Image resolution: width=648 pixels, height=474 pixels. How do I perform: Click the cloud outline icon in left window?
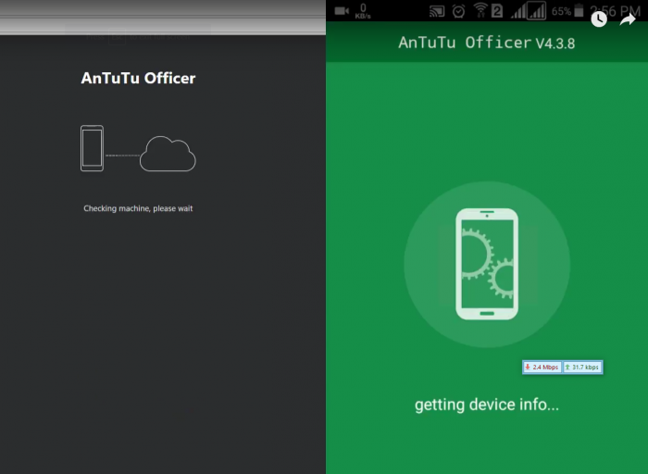tap(168, 154)
